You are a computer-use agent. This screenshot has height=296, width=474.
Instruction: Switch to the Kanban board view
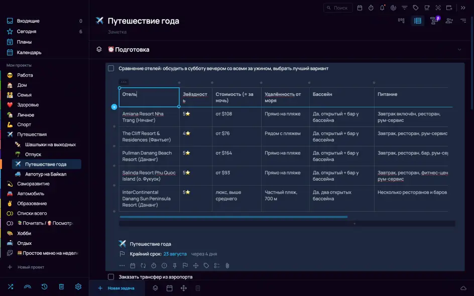point(401,21)
